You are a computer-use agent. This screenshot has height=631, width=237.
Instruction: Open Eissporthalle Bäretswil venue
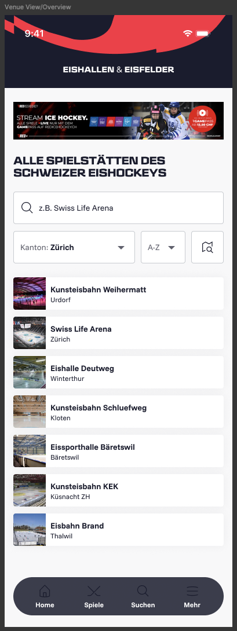[x=118, y=451]
